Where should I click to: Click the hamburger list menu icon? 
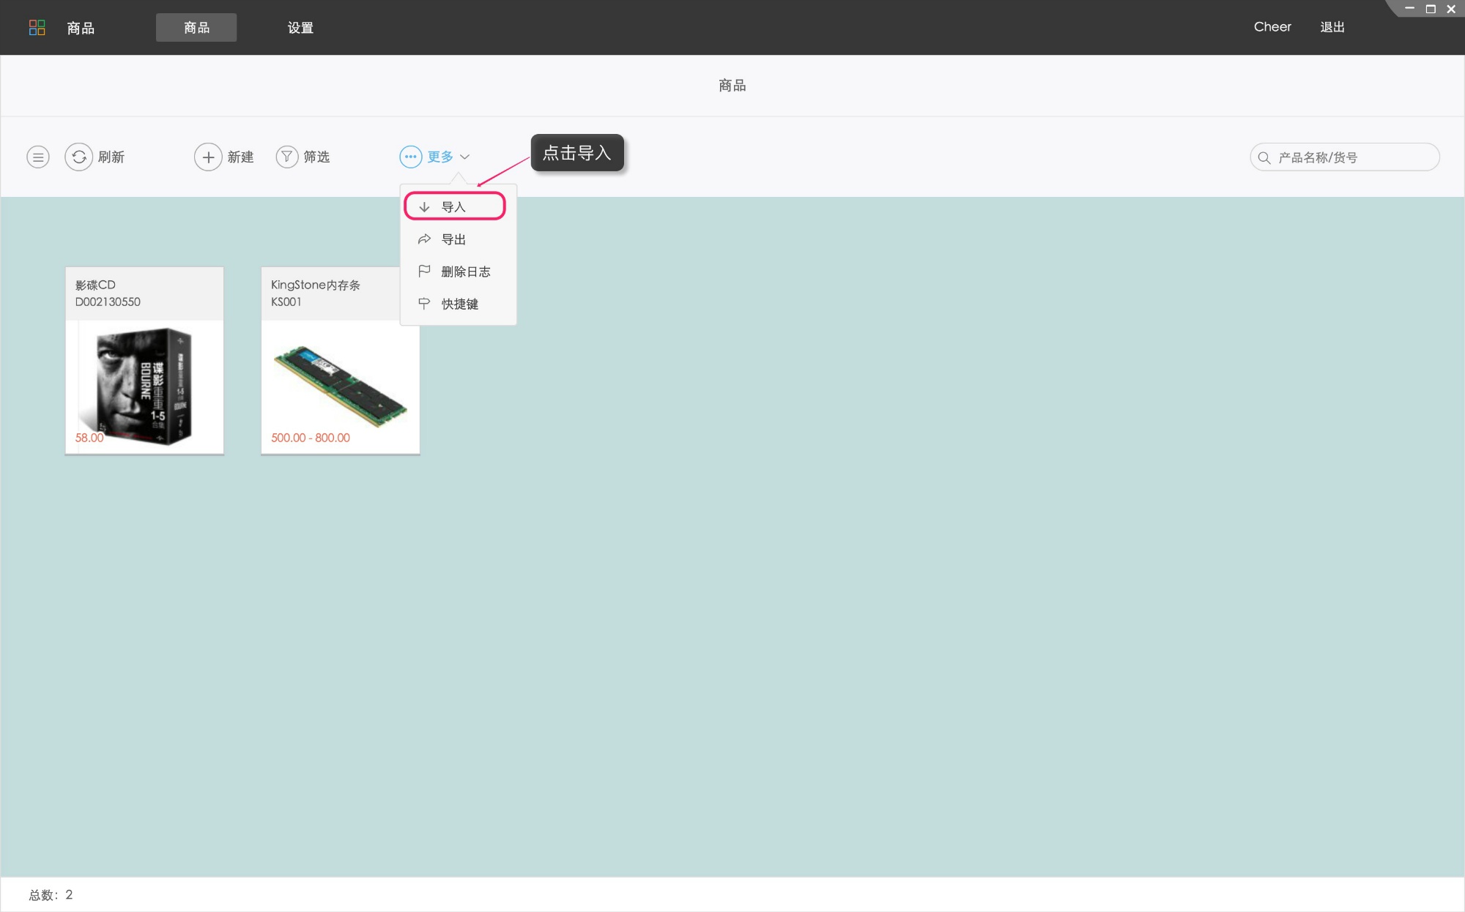pyautogui.click(x=38, y=157)
